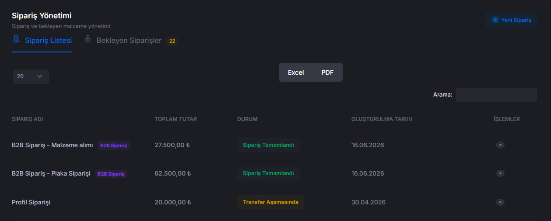
Task: Click the chevron arrow of rows-per-page selector
Action: pyautogui.click(x=40, y=76)
